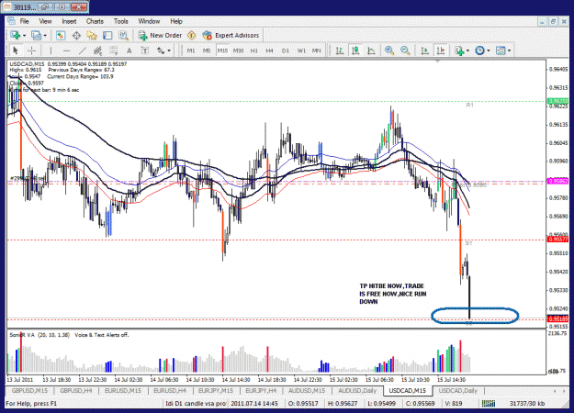Viewport: 574px width, 413px height.
Task: Click the document icon left of File menu
Action: 11,21
